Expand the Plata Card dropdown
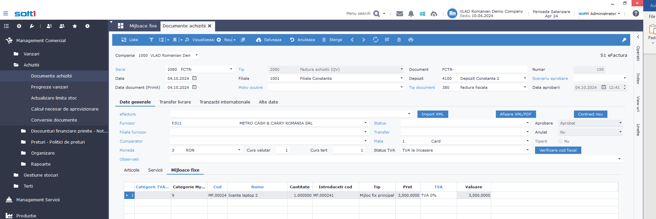This screenshot has width=656, height=219. 528,141
